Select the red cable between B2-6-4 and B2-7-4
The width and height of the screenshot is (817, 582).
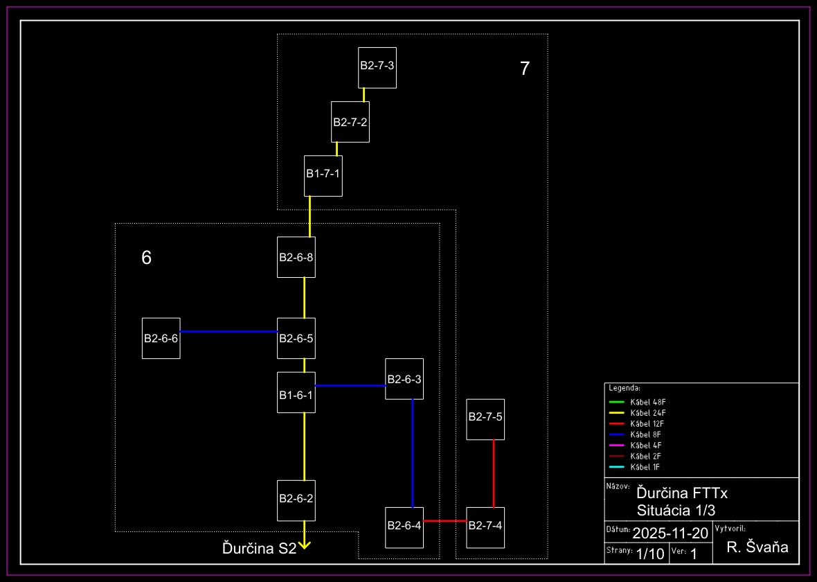pyautogui.click(x=445, y=520)
